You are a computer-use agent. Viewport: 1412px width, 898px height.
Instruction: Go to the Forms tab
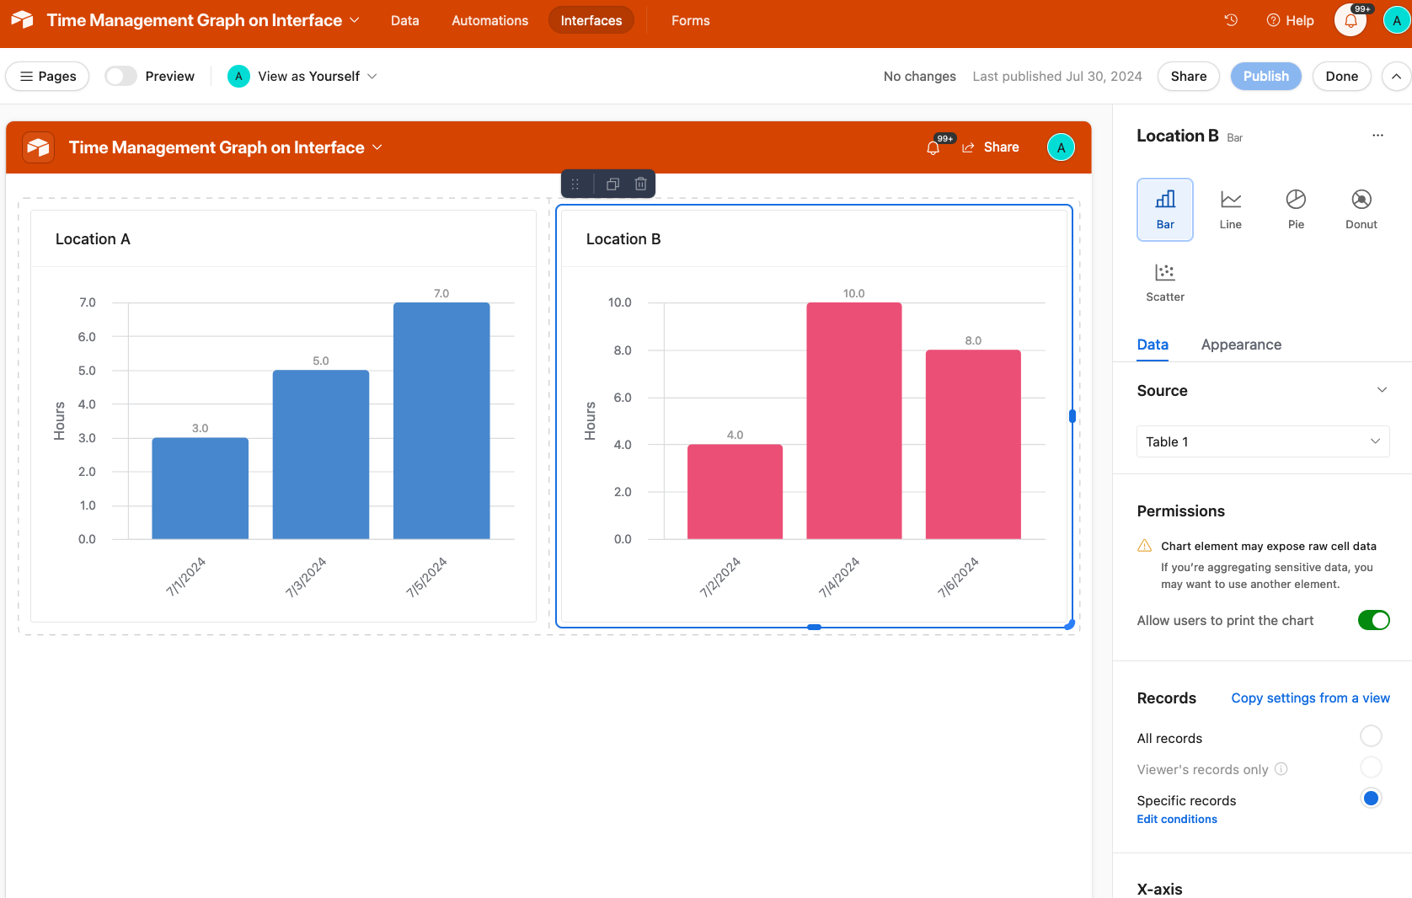[690, 20]
